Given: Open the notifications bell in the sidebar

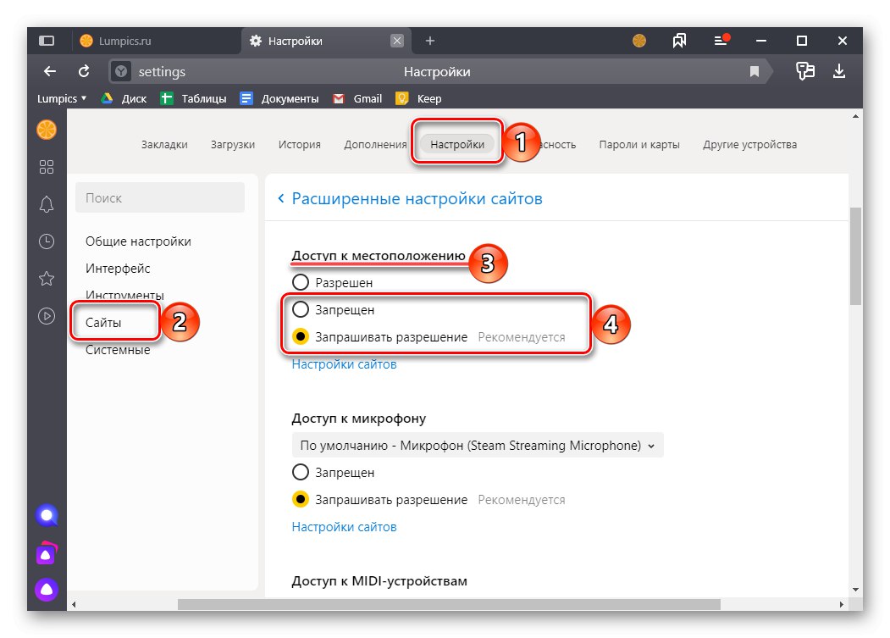Looking at the screenshot, I should click(47, 204).
